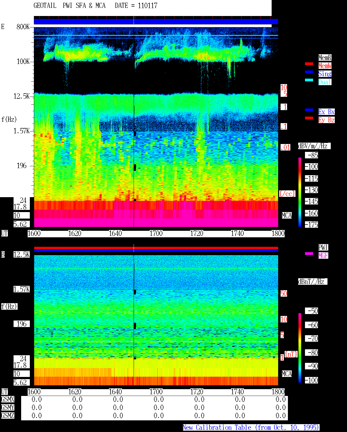The image size is (347, 432).
Task: Click the blue Sing legend swatch
Action: coord(309,72)
